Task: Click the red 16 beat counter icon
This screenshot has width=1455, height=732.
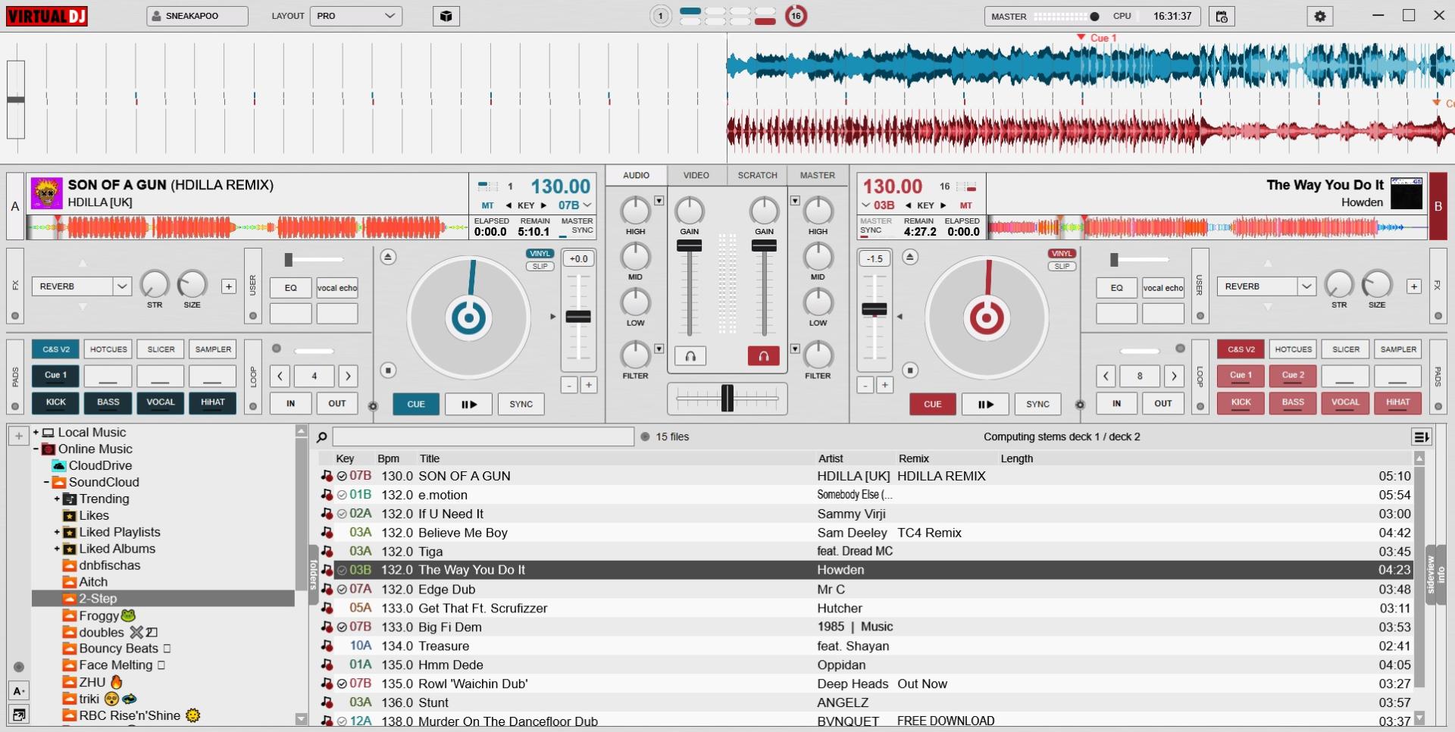Action: 796,16
